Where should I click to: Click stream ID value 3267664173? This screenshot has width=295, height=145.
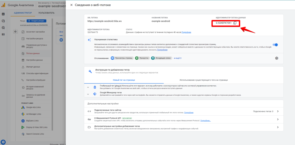tap(92, 32)
